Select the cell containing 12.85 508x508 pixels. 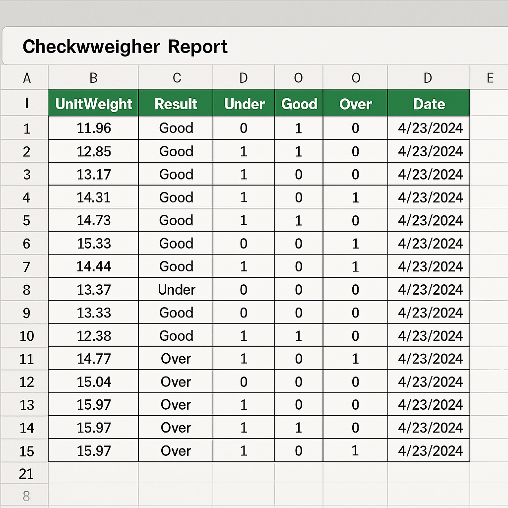[93, 151]
